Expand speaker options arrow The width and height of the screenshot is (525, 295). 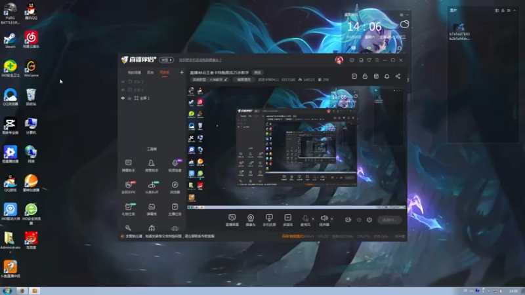(332, 219)
